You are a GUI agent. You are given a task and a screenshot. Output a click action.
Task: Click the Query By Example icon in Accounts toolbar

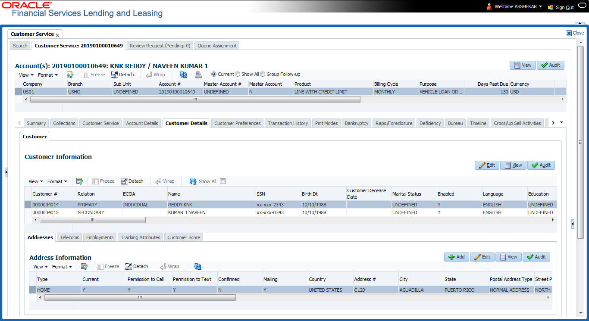pos(70,75)
